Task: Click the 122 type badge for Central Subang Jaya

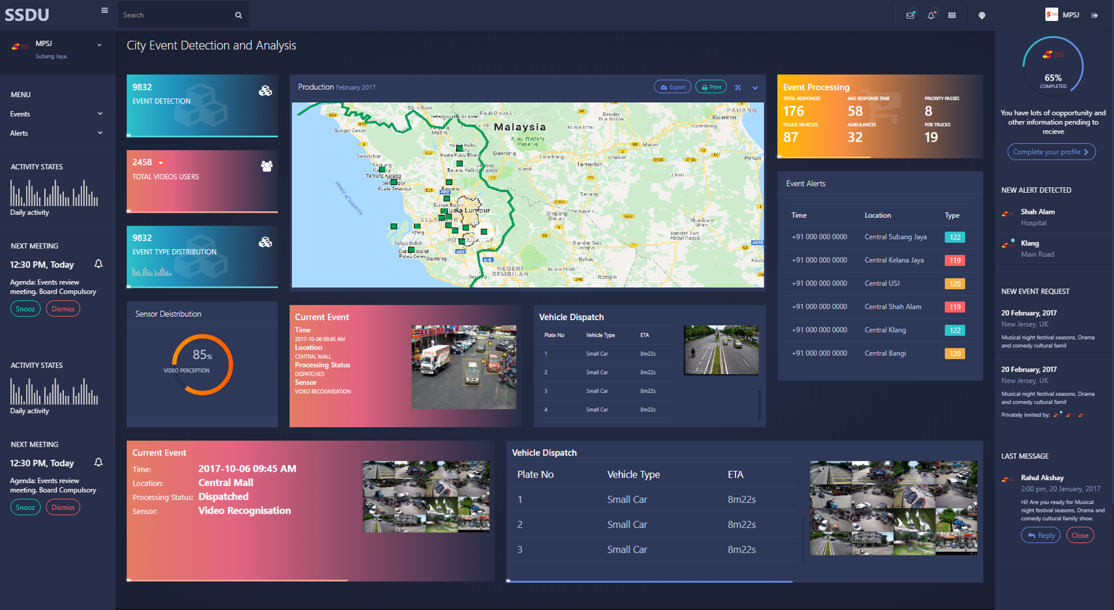Action: point(954,237)
